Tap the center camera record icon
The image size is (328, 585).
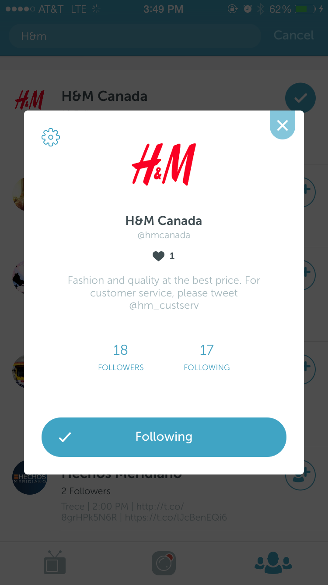tap(164, 563)
